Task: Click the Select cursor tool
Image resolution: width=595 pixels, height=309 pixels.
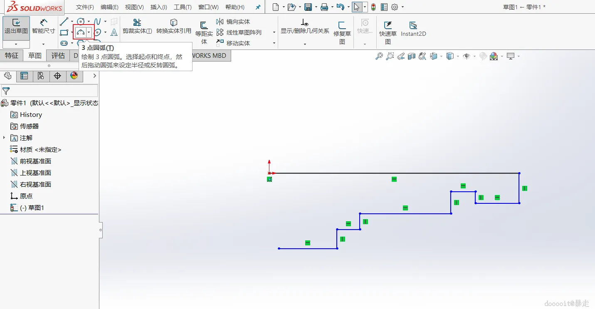Action: pos(357,7)
